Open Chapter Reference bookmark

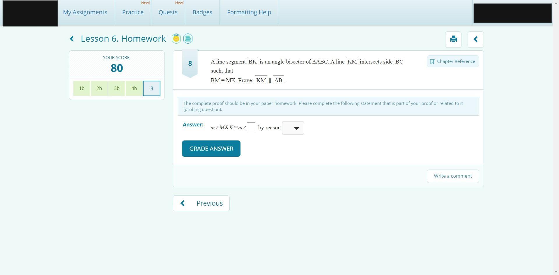click(453, 61)
